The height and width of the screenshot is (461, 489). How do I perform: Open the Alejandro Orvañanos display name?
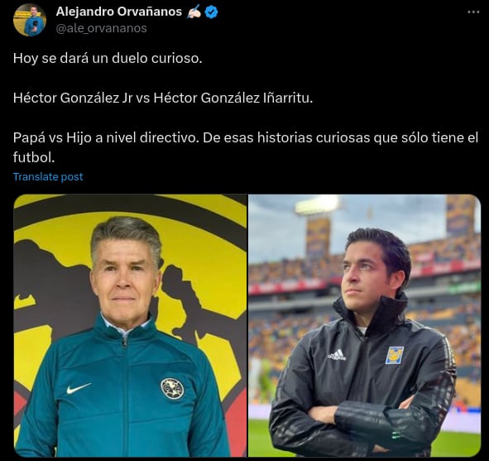click(119, 12)
